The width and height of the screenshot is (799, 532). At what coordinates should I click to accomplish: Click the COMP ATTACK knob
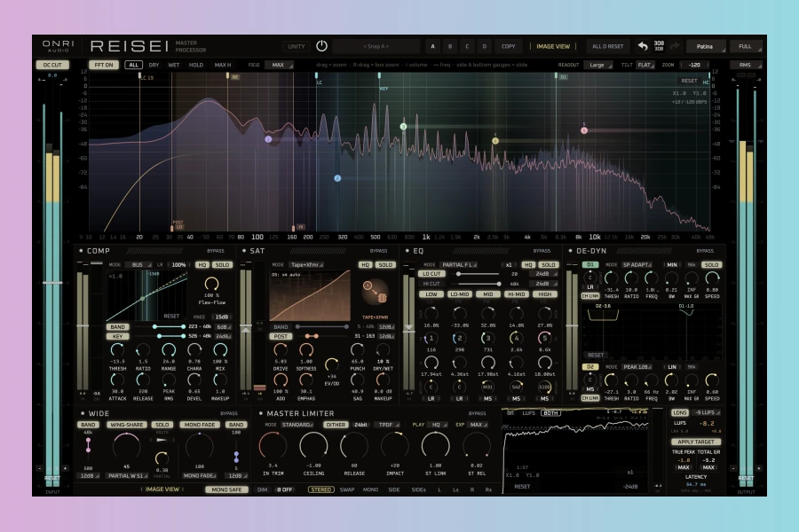pyautogui.click(x=117, y=379)
